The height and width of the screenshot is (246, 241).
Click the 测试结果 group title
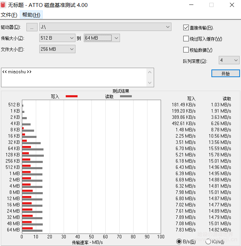point(121,91)
